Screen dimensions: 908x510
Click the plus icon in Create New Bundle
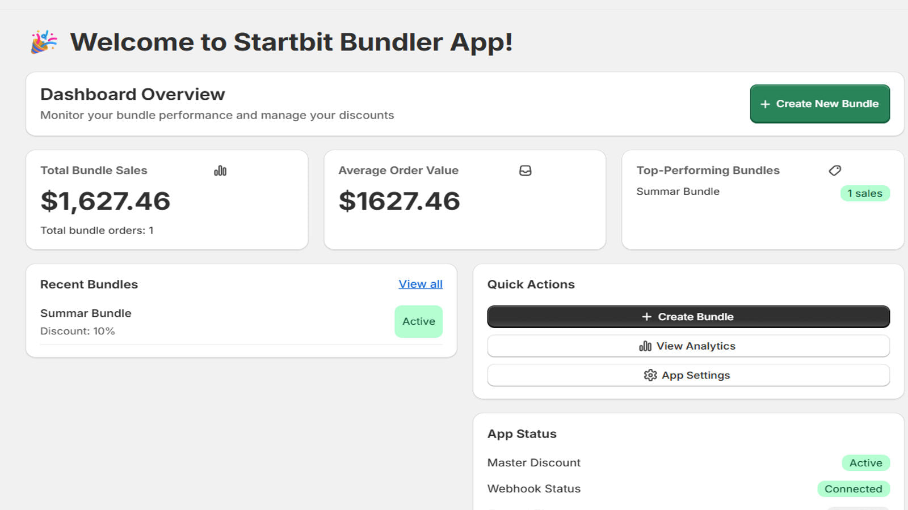(x=765, y=104)
